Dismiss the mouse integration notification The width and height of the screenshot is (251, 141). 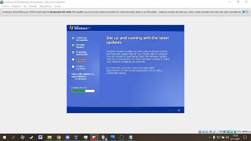244,12
